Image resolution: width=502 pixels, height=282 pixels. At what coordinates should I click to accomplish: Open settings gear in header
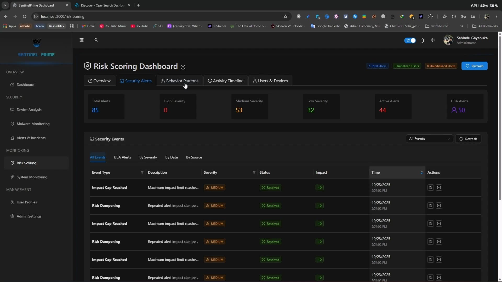[433, 40]
